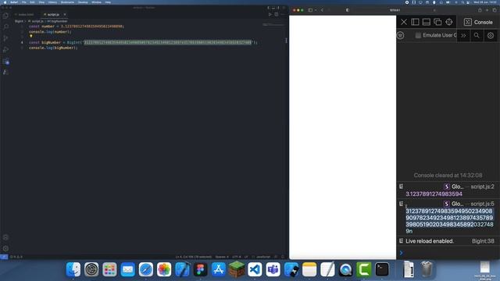Click Safari's back arrow
Viewport: 500px width, 281px height.
tap(322, 10)
